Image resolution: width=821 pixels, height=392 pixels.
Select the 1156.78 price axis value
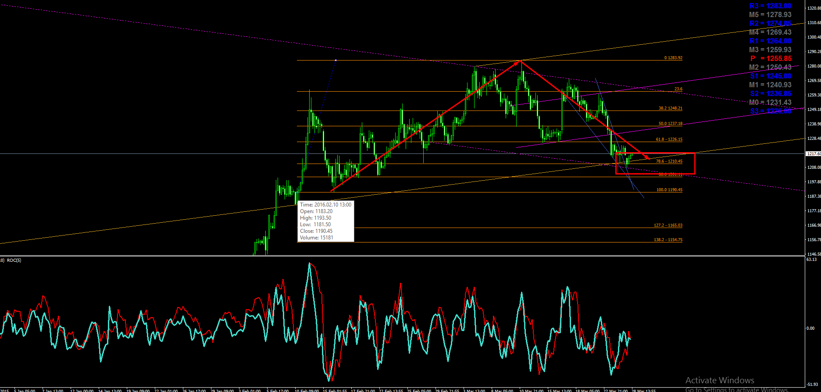point(814,240)
